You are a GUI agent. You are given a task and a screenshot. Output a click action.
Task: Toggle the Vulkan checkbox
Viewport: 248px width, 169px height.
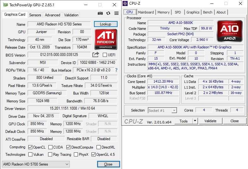tap(30, 154)
